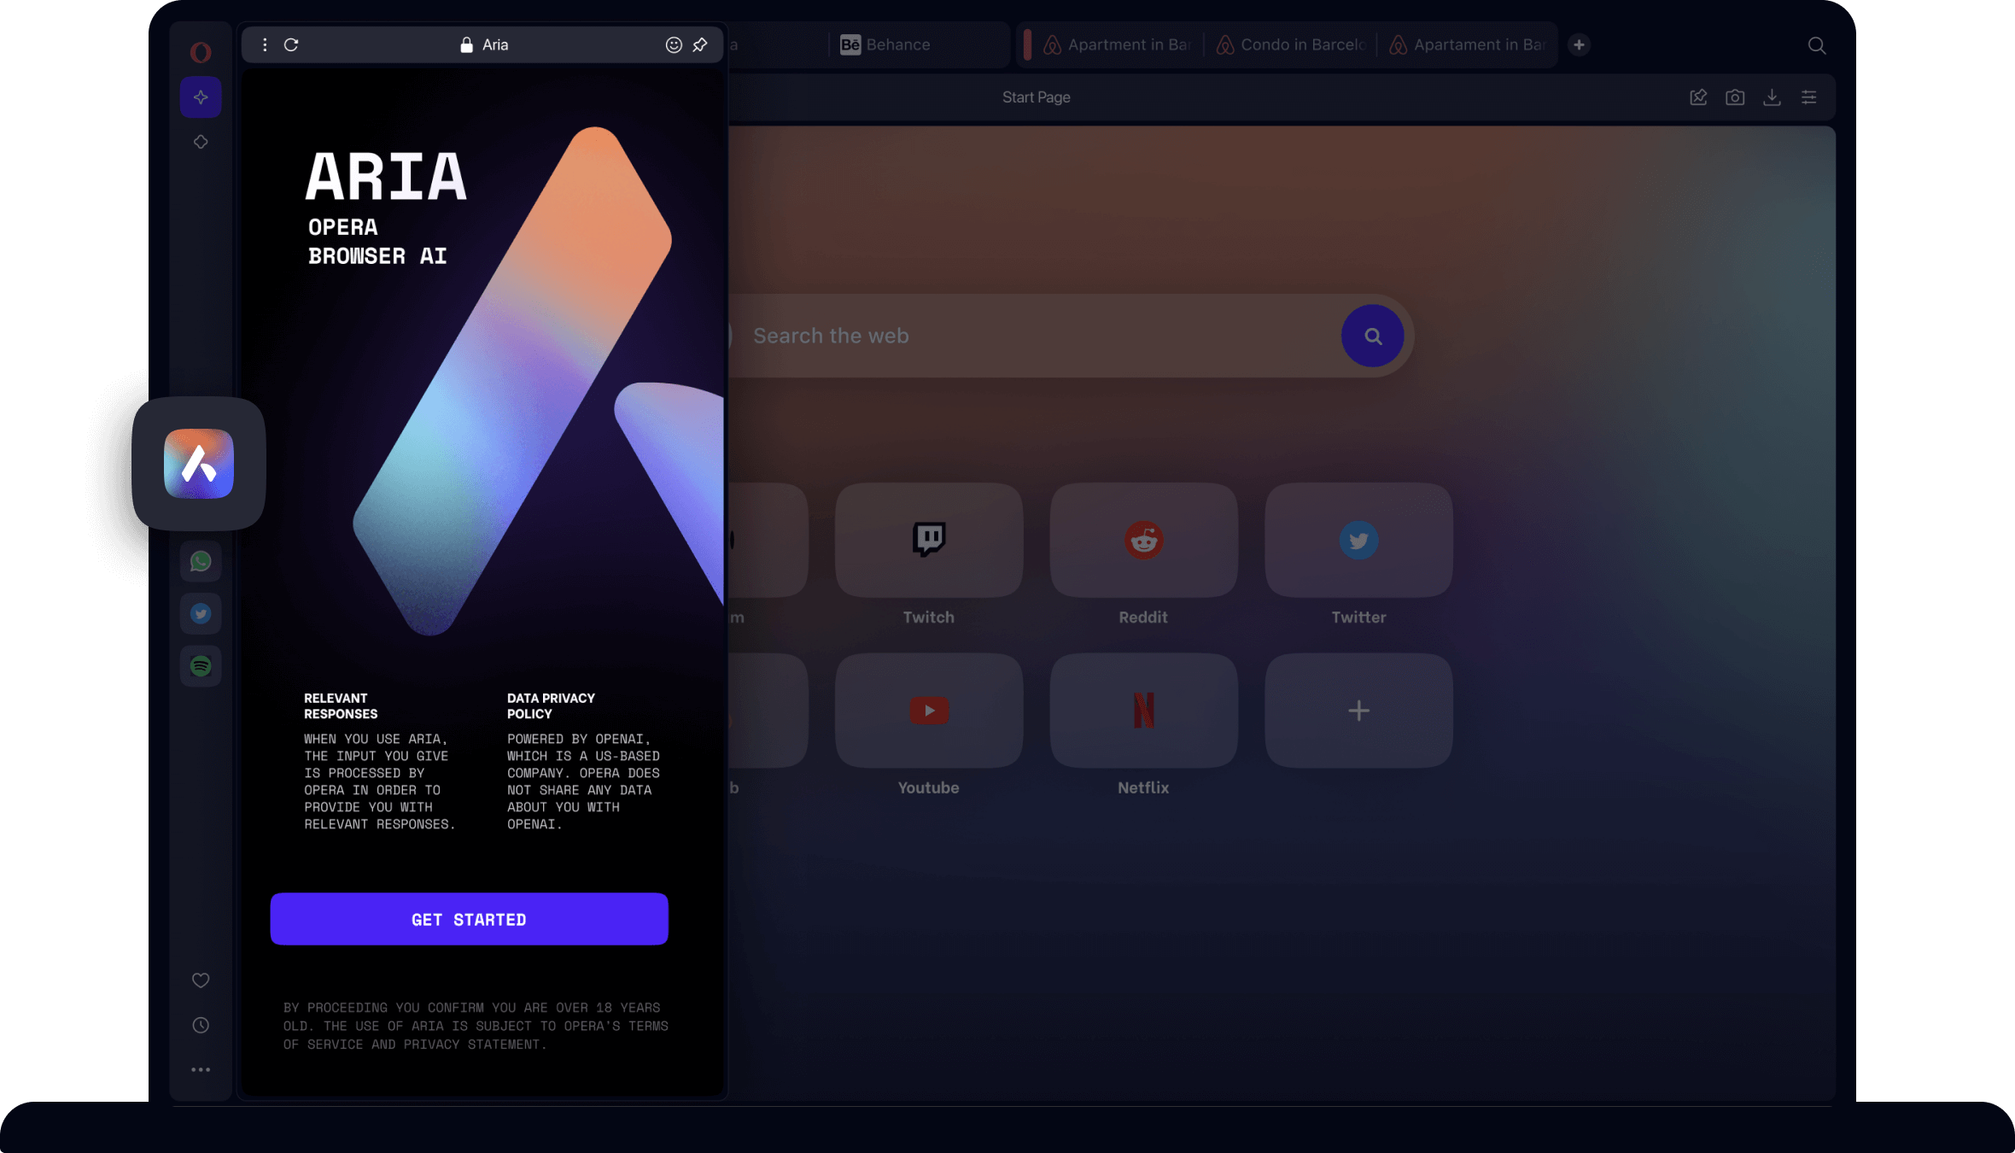Image resolution: width=2015 pixels, height=1153 pixels.
Task: Click the Relevant Responses heading
Action: coord(341,705)
